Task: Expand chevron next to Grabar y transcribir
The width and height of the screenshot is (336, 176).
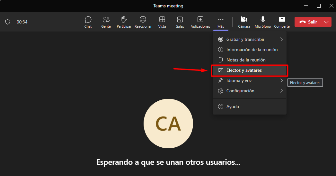Action: tap(282, 39)
